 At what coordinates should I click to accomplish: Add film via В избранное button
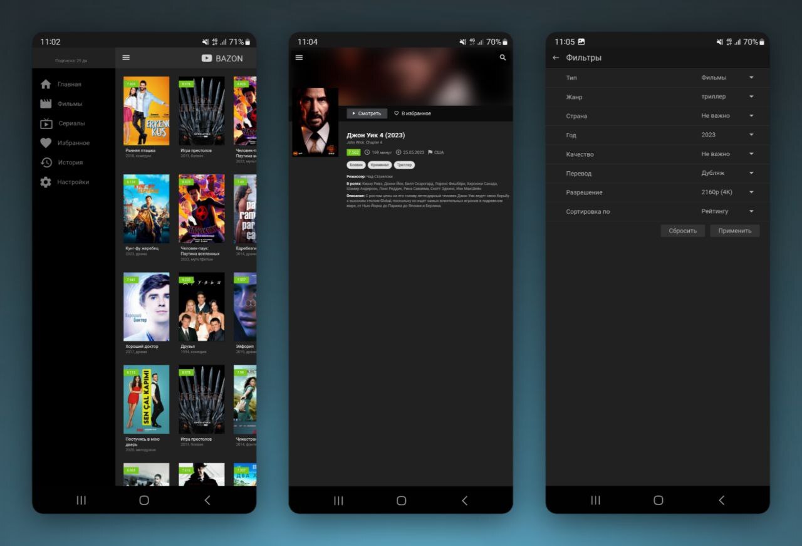pos(412,113)
